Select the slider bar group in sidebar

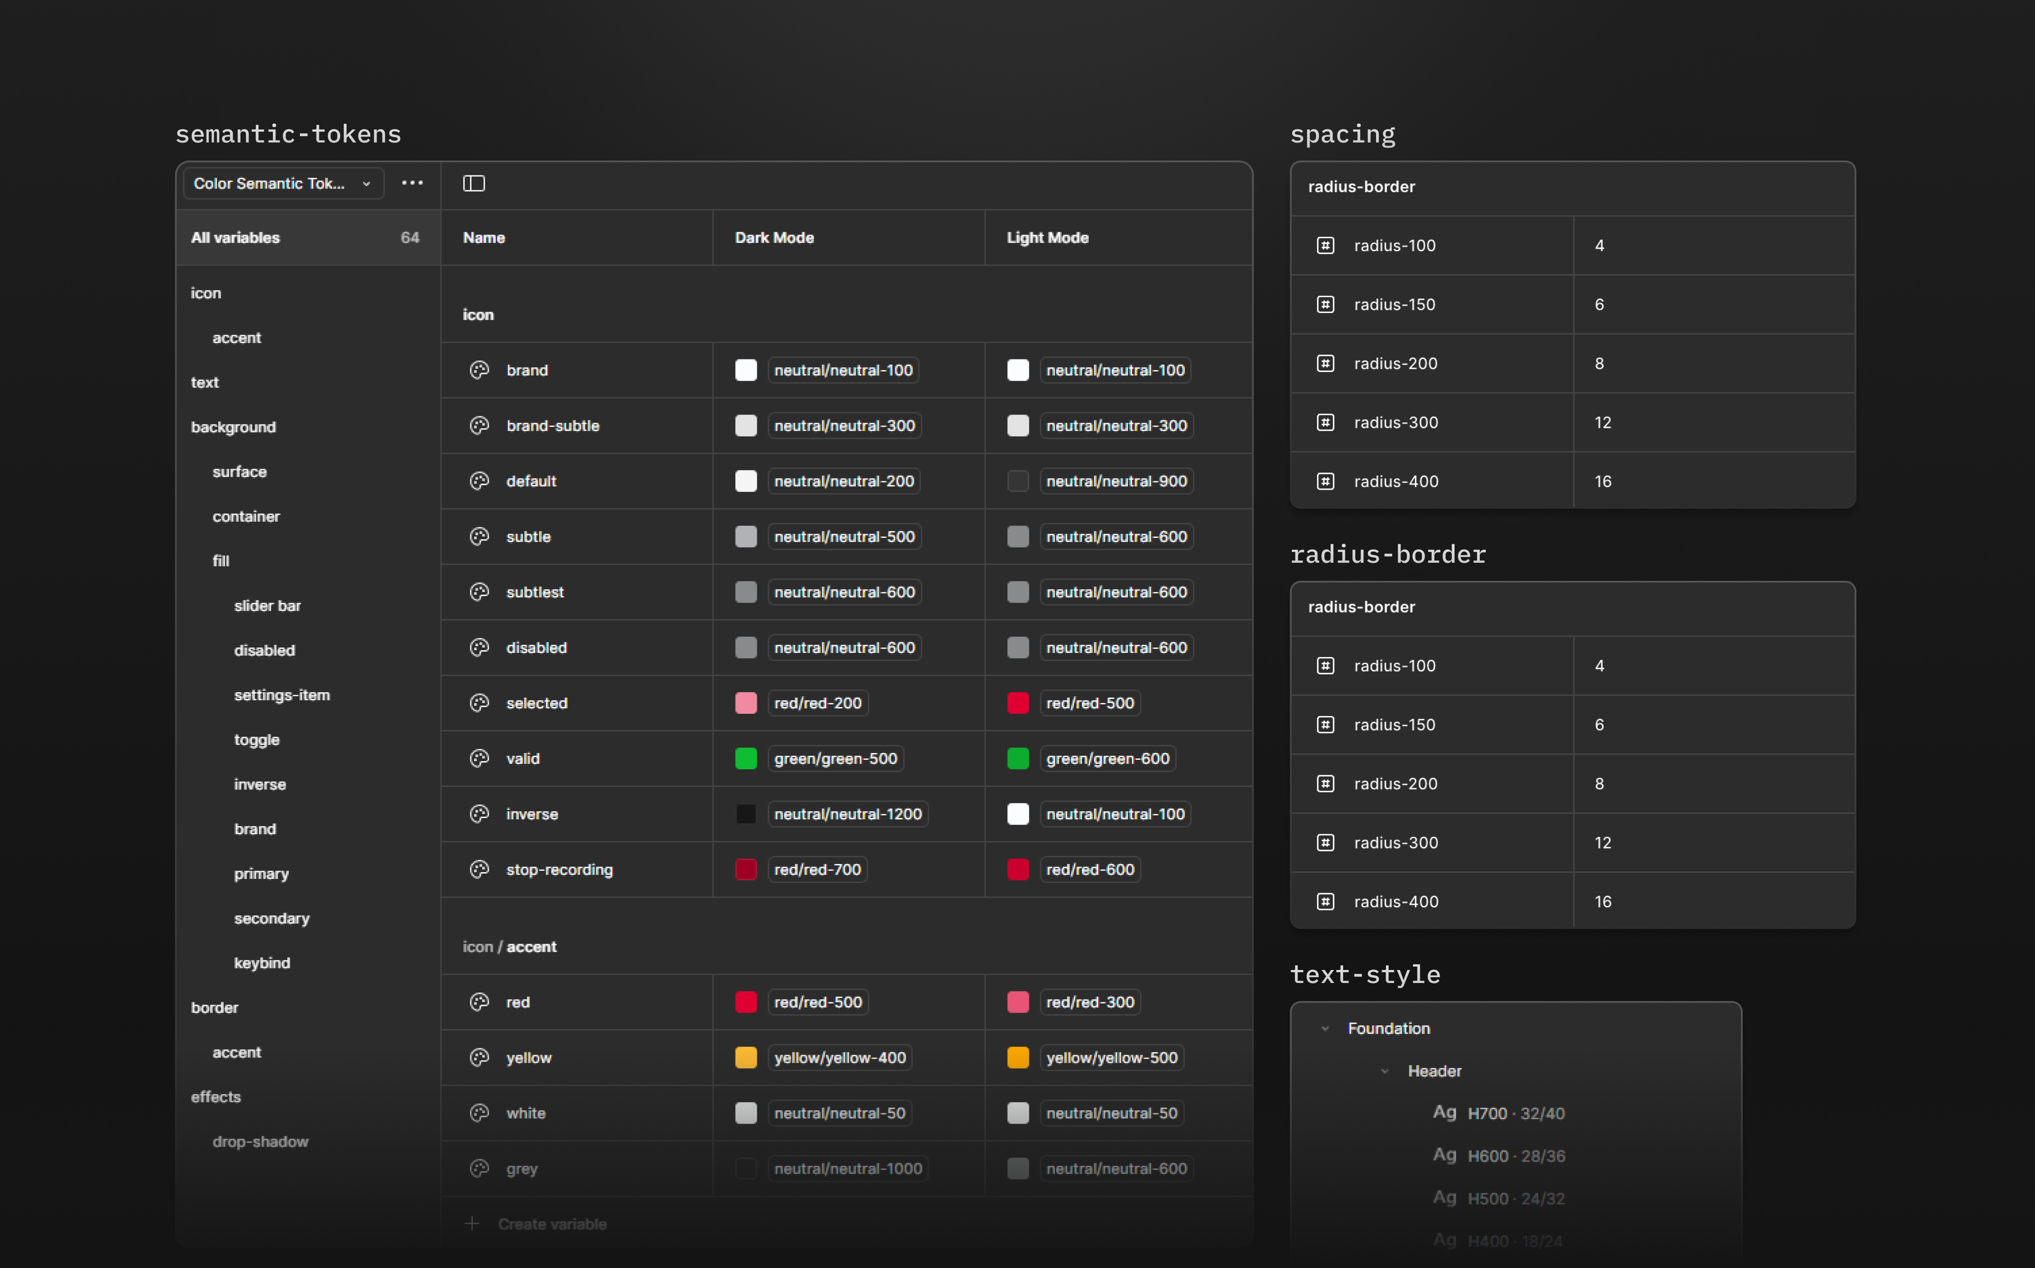tap(267, 606)
